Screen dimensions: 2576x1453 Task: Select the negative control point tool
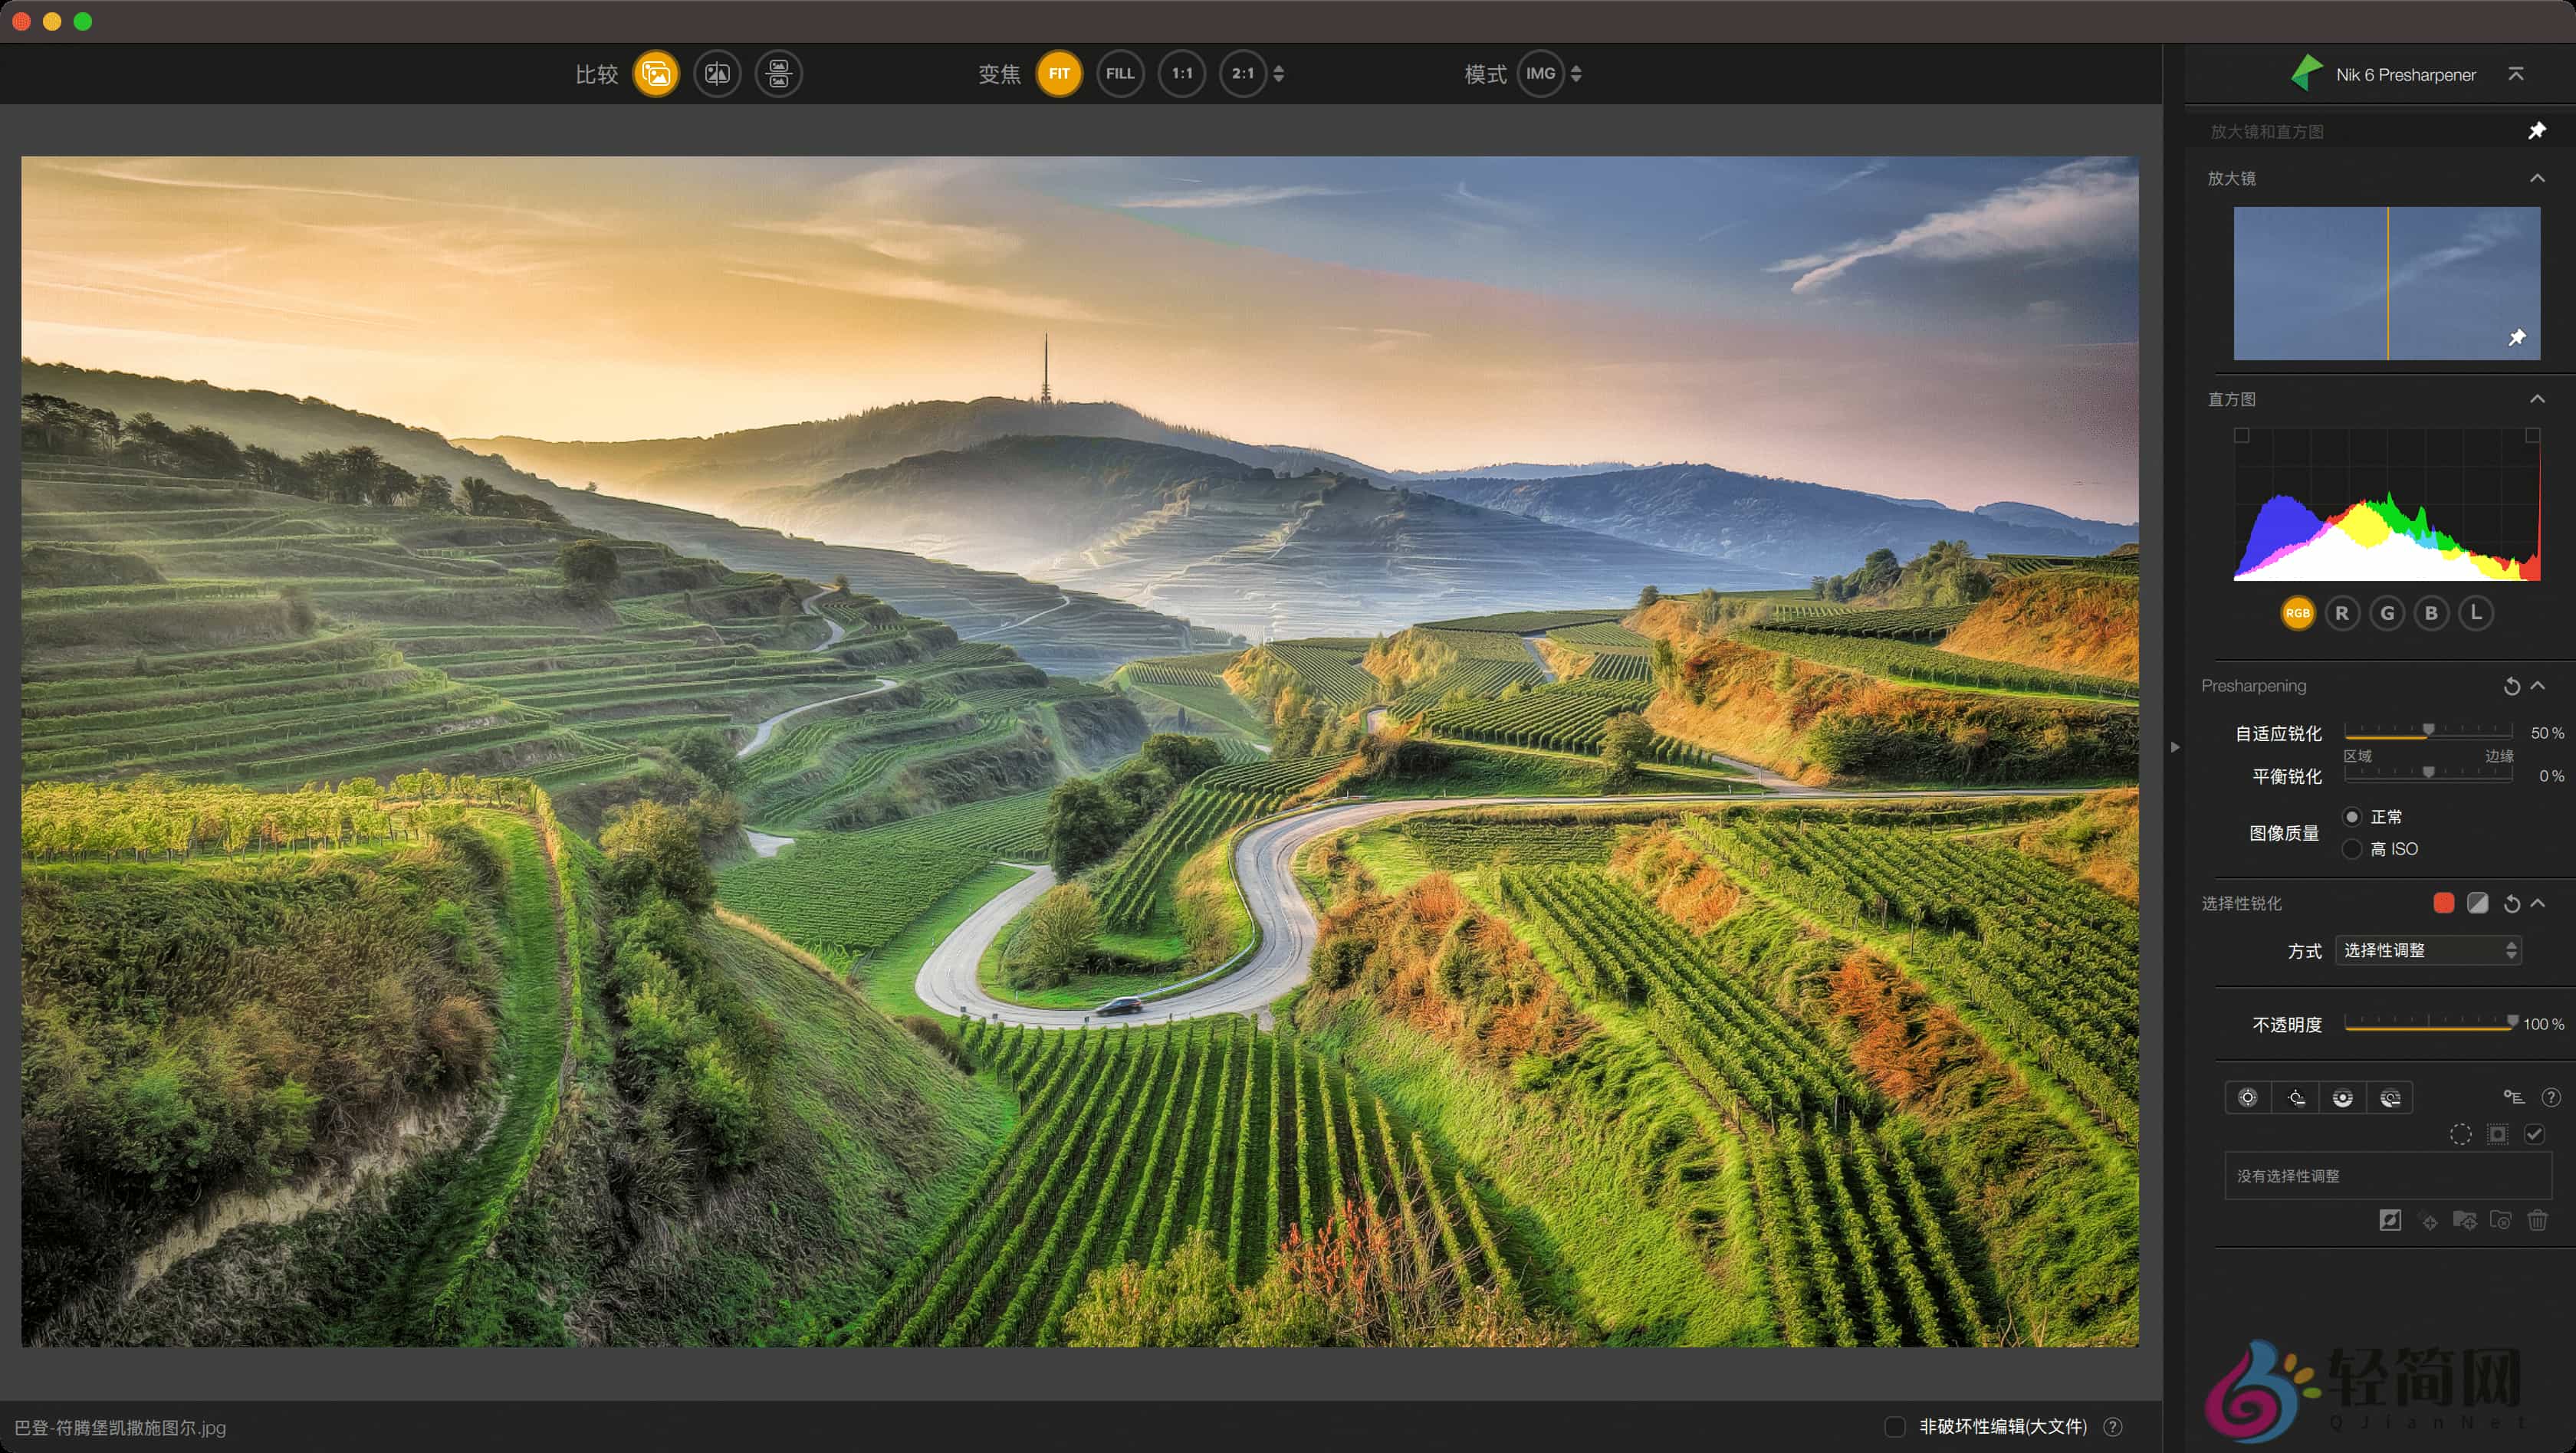click(2296, 1097)
